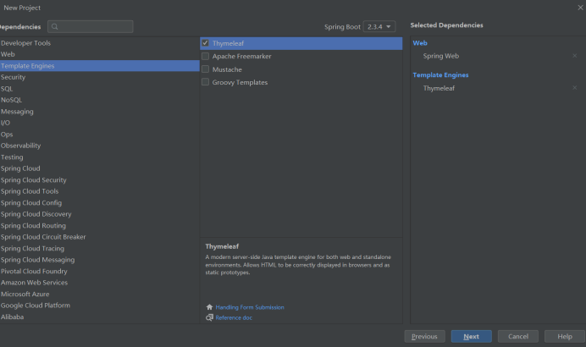Open the Spring Boot version dropdown
This screenshot has height=347, width=586.
click(379, 27)
